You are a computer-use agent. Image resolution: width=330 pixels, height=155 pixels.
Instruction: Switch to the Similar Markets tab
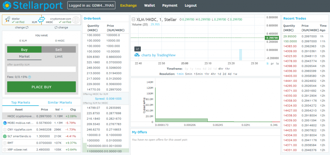[x=60, y=102]
